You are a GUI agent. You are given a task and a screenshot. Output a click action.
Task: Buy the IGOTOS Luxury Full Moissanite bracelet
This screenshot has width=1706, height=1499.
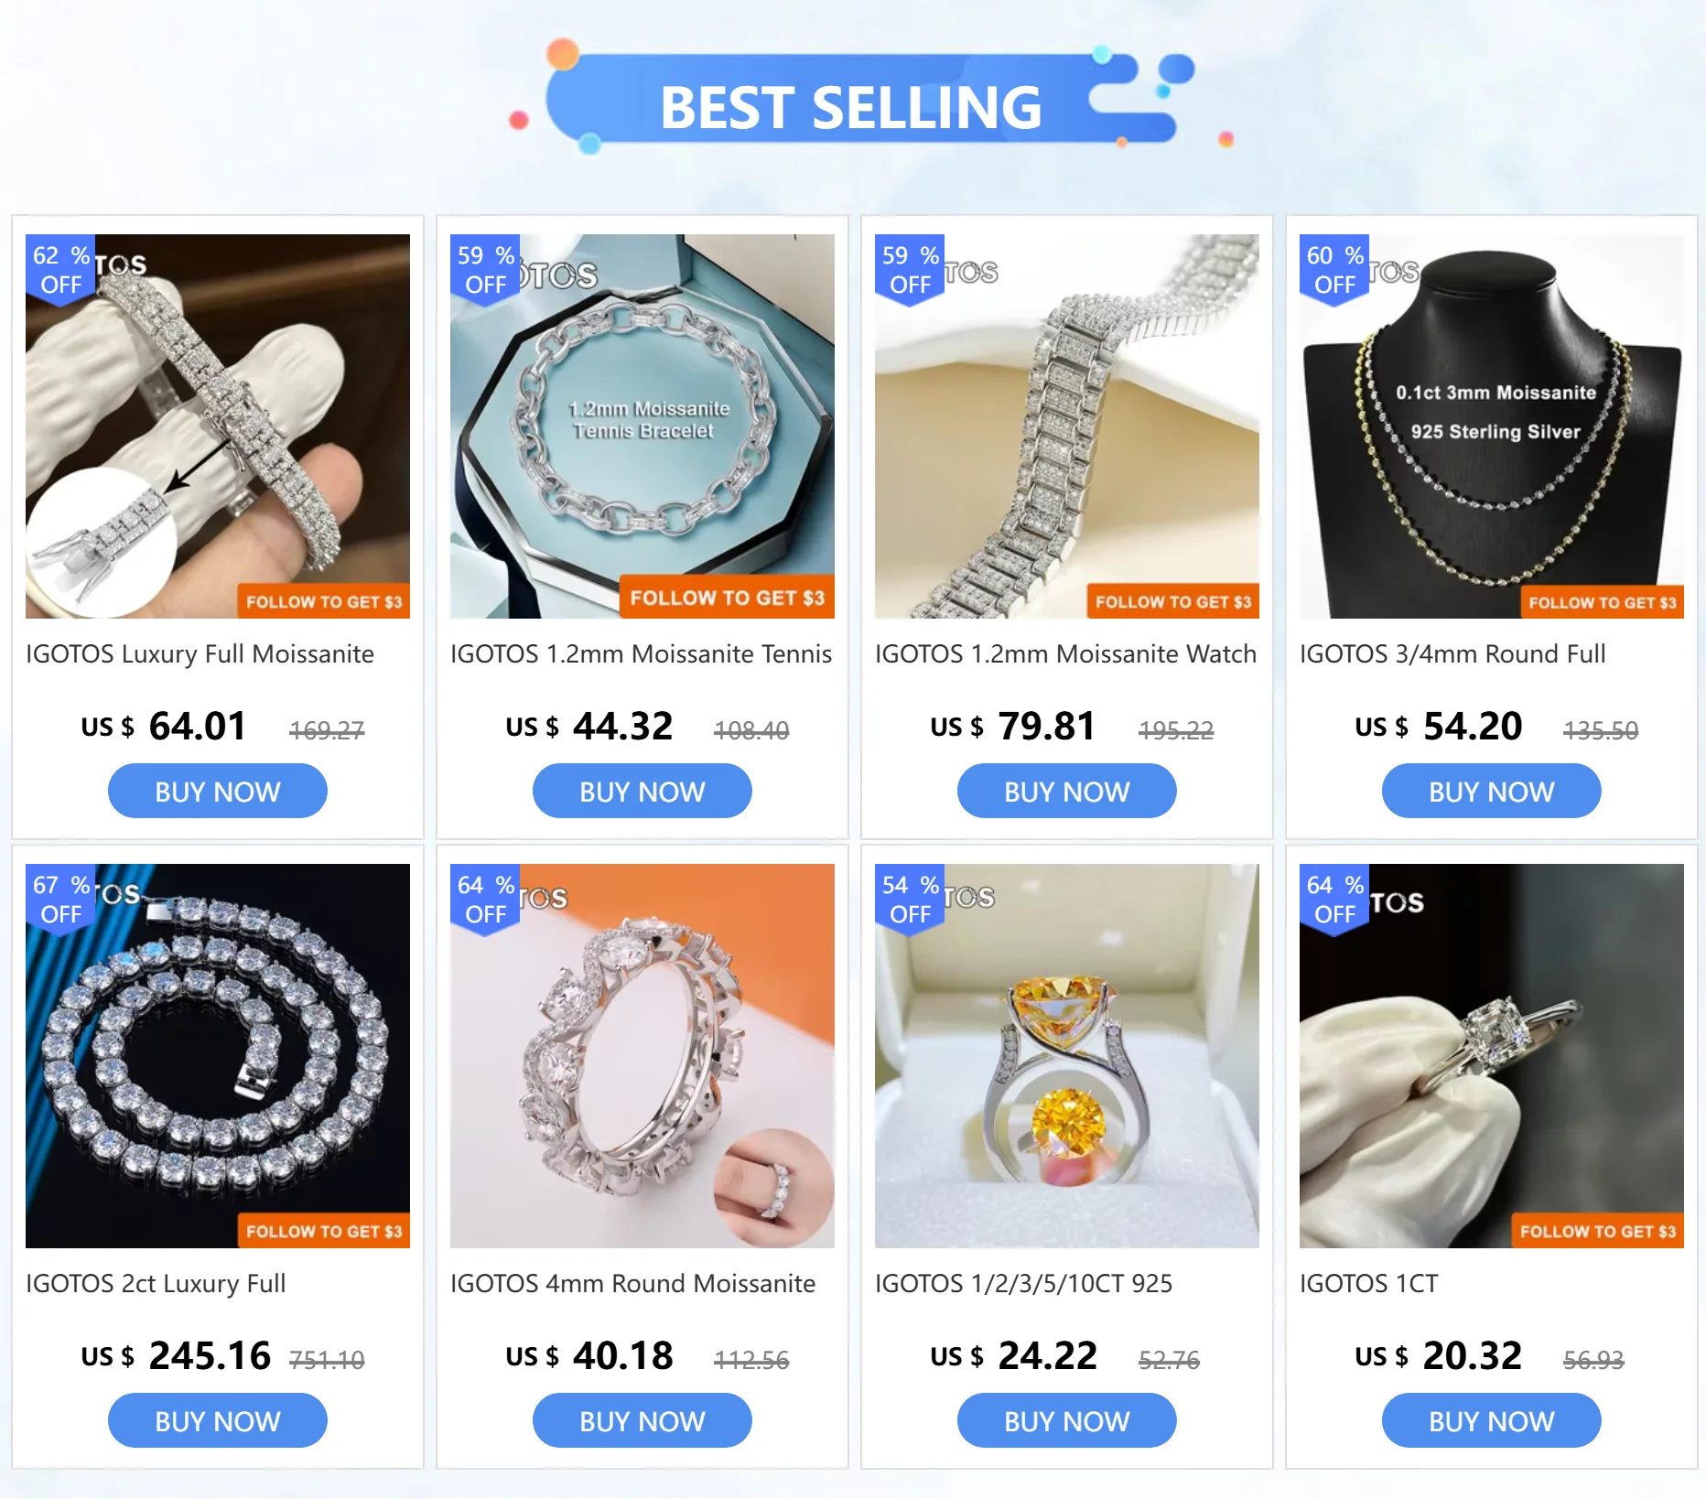pos(218,792)
